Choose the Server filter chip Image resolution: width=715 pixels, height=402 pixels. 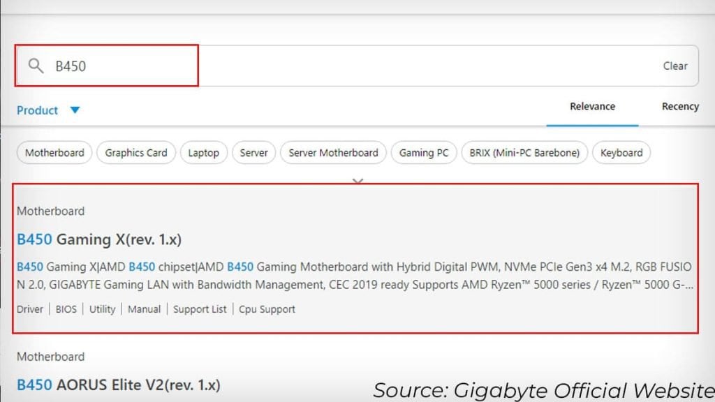tap(253, 152)
